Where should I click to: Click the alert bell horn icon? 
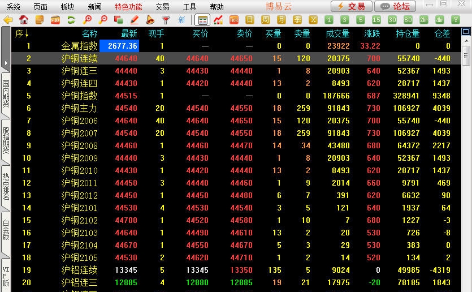point(150,20)
